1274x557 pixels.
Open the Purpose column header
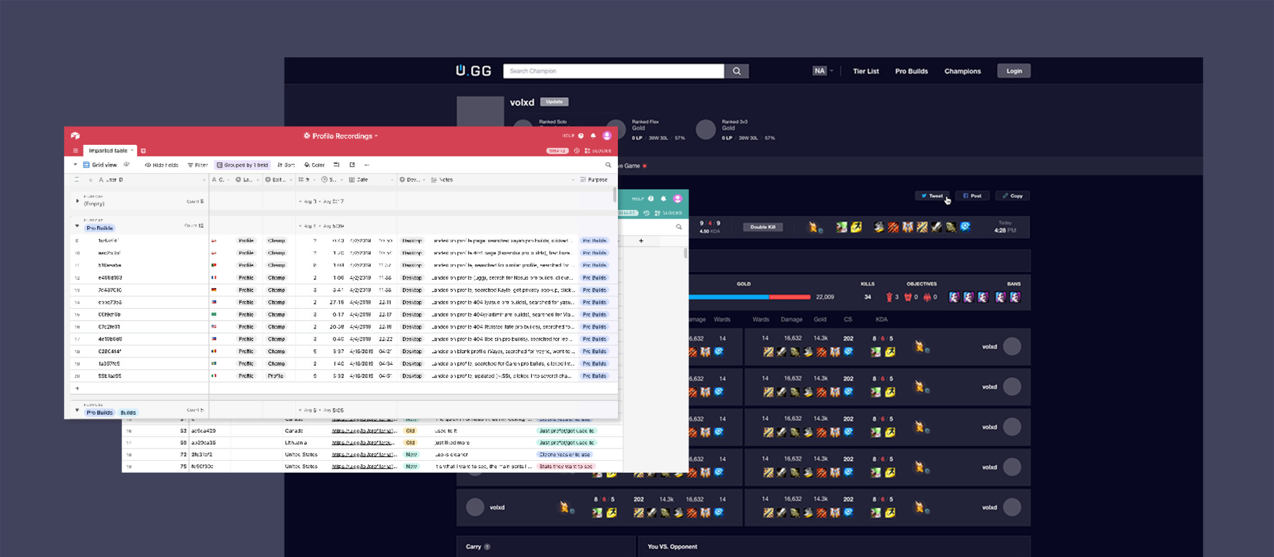595,180
